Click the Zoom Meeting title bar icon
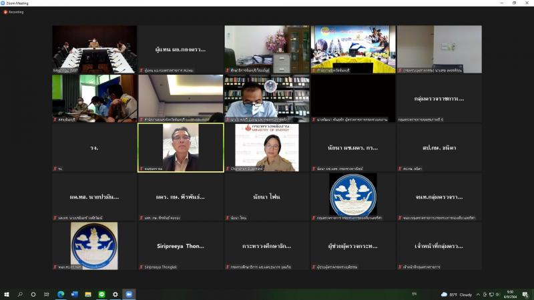Viewport: 534px width, 300px height. 3,3
